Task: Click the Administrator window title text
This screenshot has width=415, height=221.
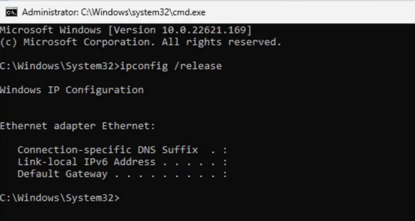Action: [113, 13]
